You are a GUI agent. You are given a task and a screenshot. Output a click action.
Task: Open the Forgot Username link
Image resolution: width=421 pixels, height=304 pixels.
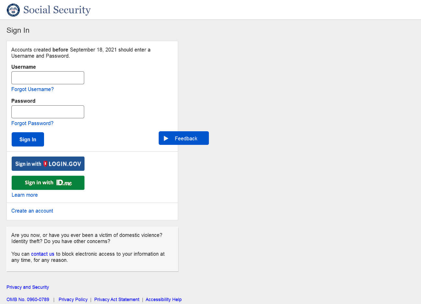tap(32, 89)
